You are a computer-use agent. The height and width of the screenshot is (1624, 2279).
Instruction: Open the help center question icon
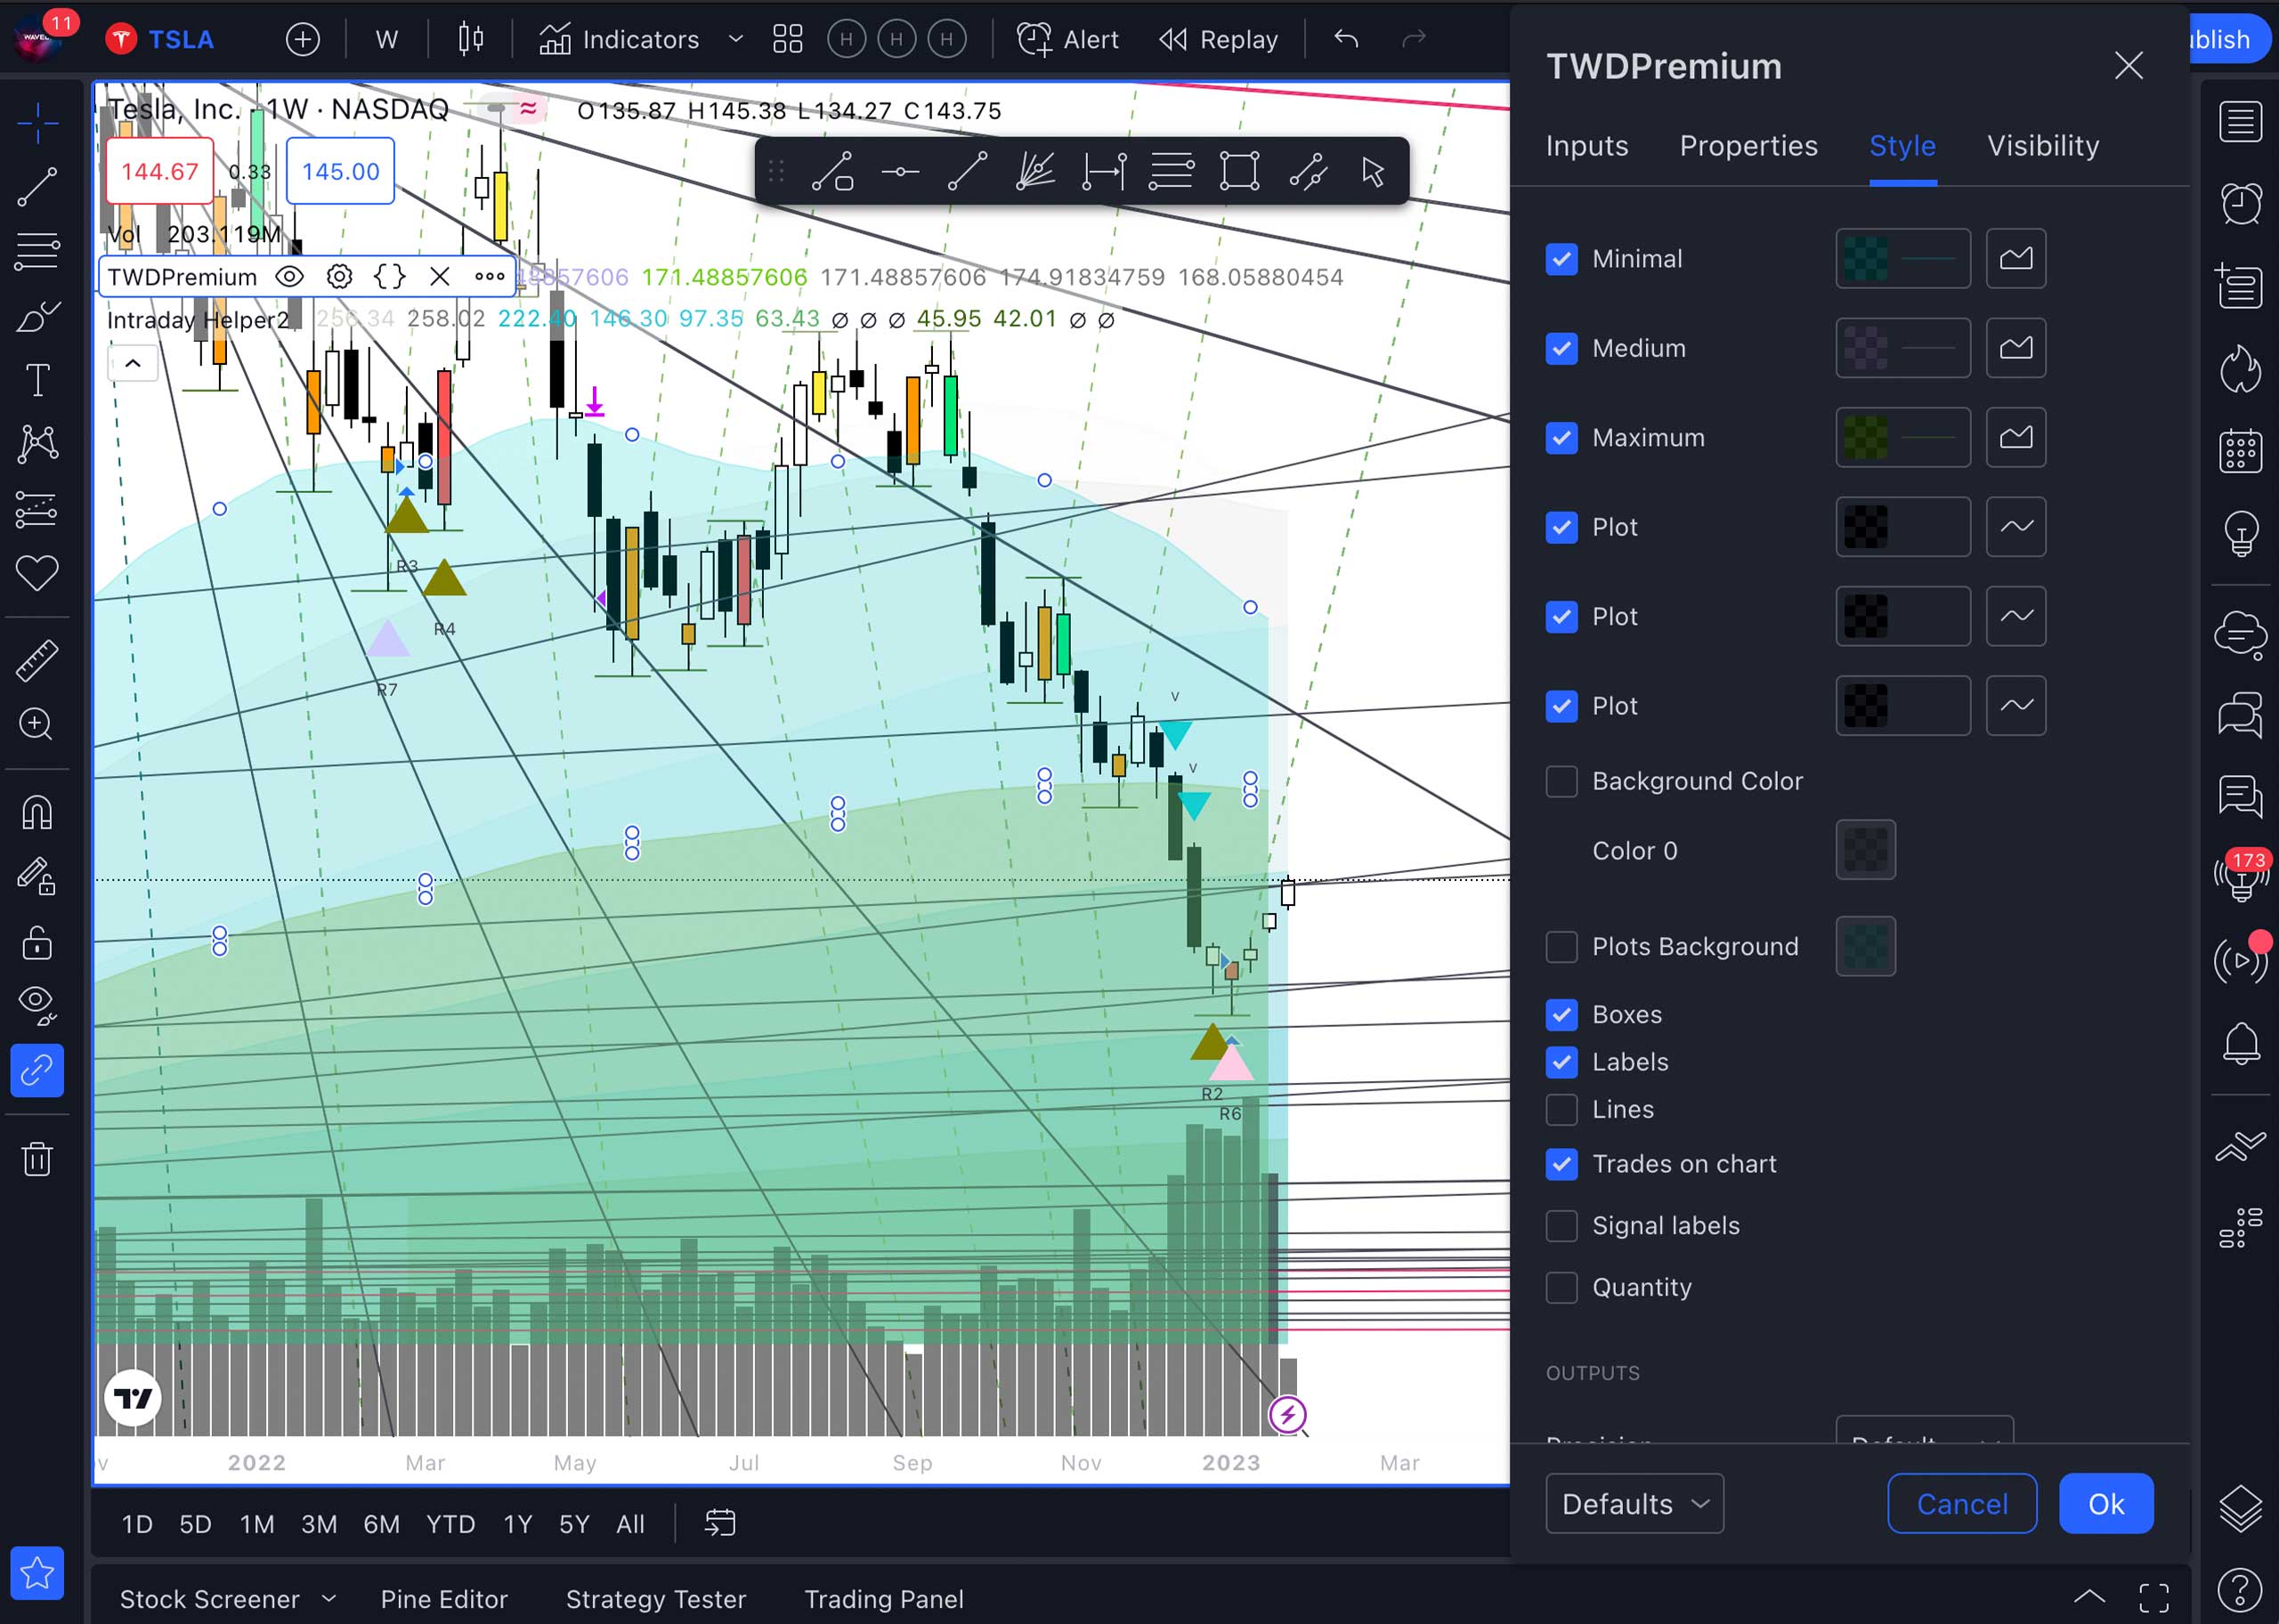[x=2240, y=1589]
